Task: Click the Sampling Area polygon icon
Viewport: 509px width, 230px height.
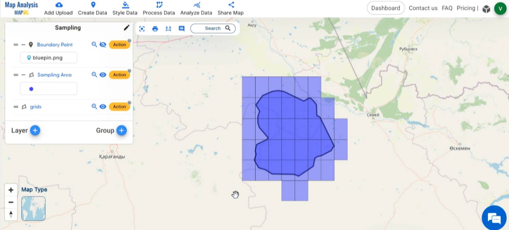Action: pos(31,75)
